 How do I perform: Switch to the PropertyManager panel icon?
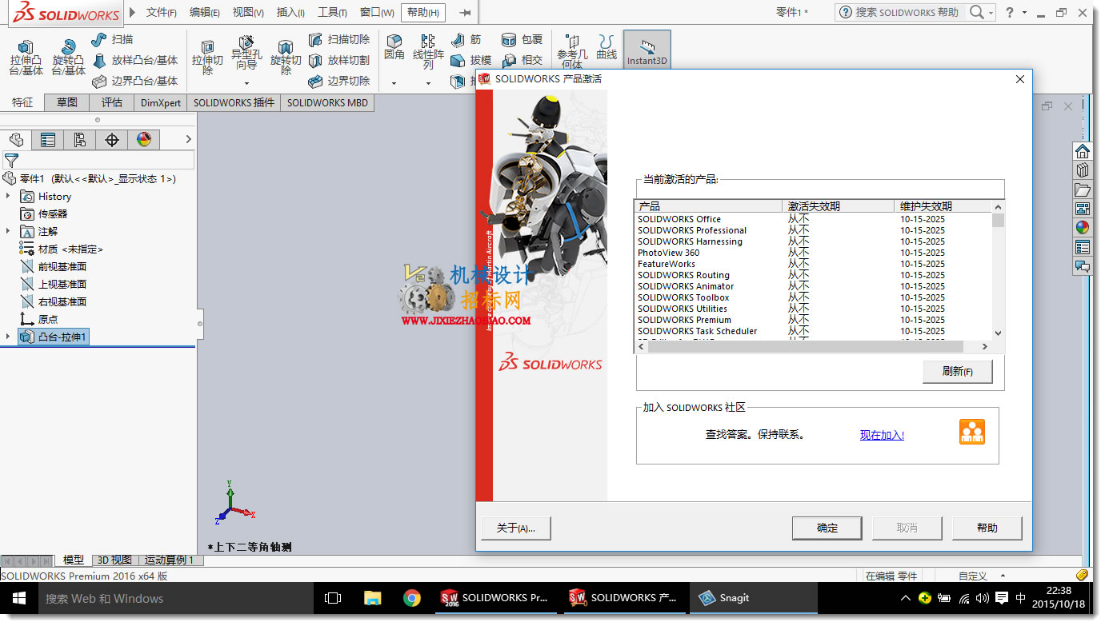48,140
